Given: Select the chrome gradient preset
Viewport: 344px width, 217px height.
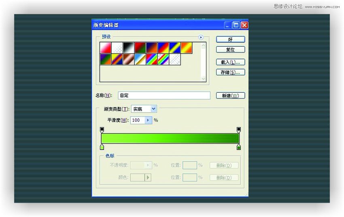Looking at the screenshot, I should point(140,59).
